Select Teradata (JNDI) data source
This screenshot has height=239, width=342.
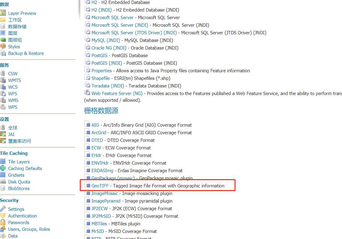[107, 86]
